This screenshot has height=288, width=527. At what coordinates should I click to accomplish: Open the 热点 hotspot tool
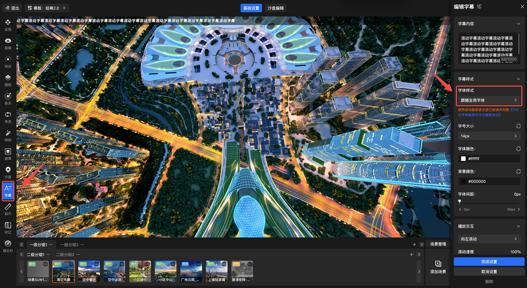coord(8,60)
